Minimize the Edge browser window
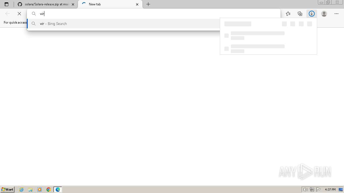The image size is (344, 193). pyautogui.click(x=321, y=2)
